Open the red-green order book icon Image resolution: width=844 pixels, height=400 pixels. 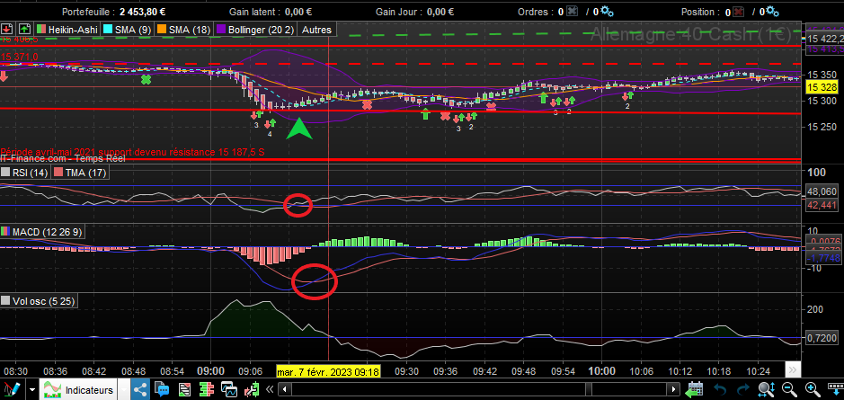pyautogui.click(x=207, y=389)
